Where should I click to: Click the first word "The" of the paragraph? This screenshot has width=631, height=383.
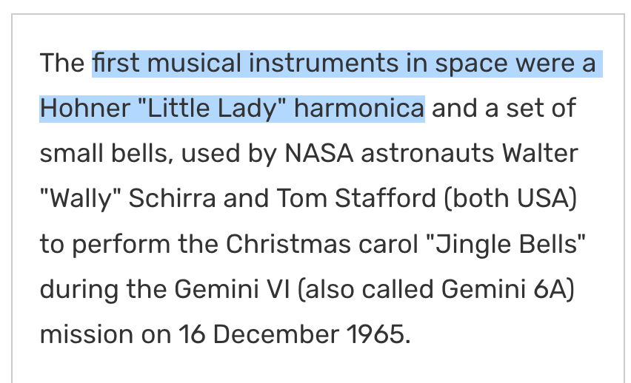62,64
